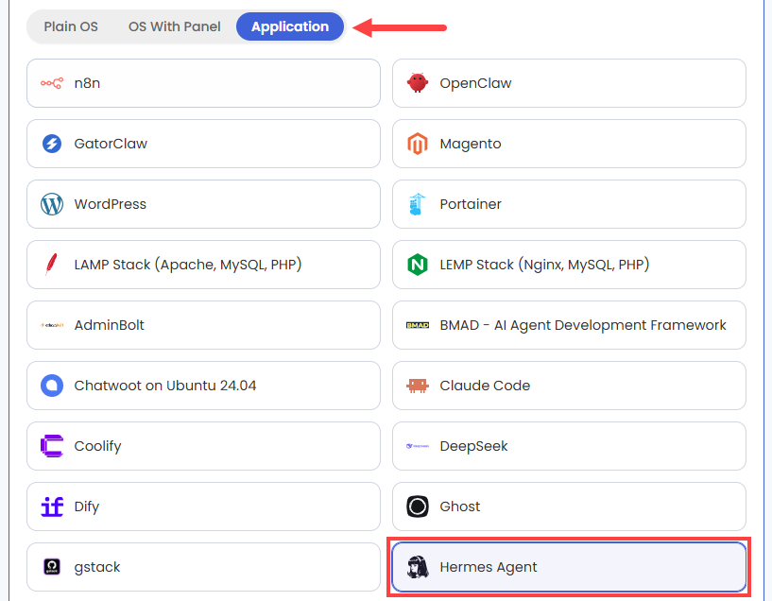
Task: Choose the Claude Code label
Action: pos(485,386)
